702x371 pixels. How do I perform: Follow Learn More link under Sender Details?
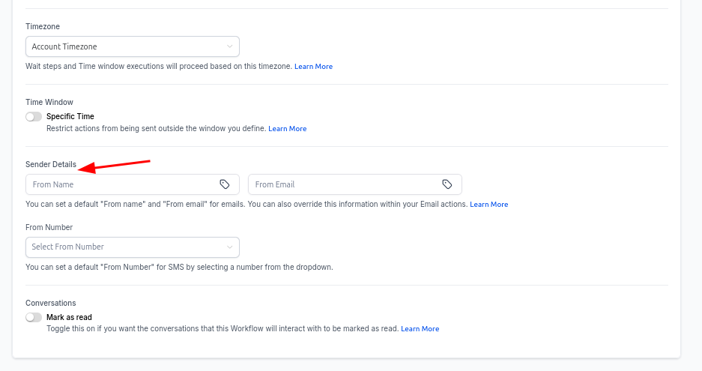pos(488,205)
